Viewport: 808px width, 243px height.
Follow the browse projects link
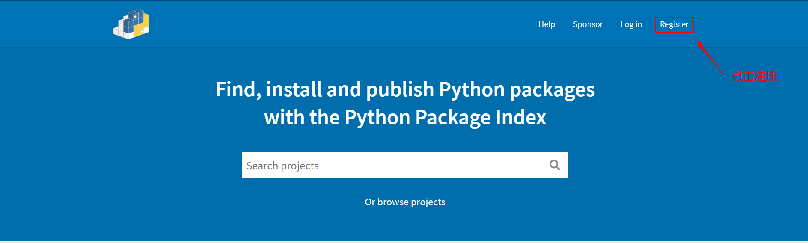pos(411,202)
